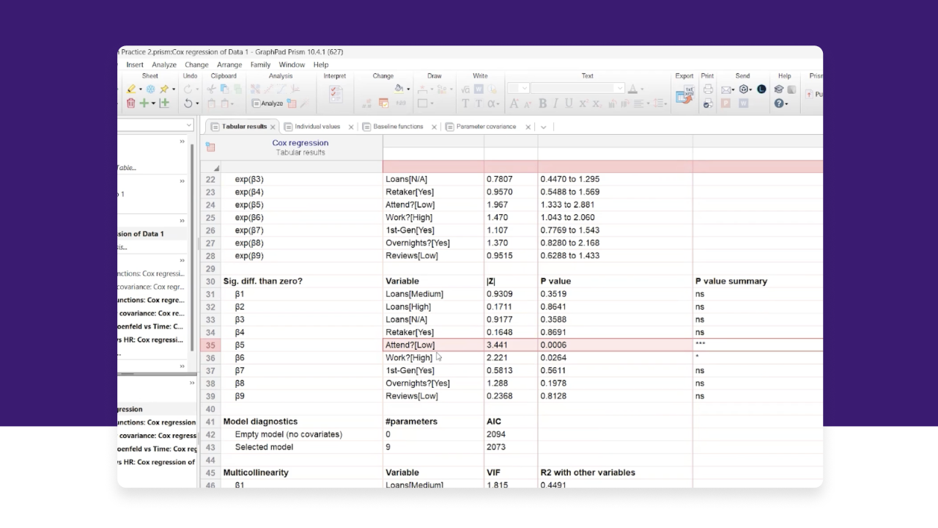Delete sheet using red trash icon

click(x=130, y=103)
